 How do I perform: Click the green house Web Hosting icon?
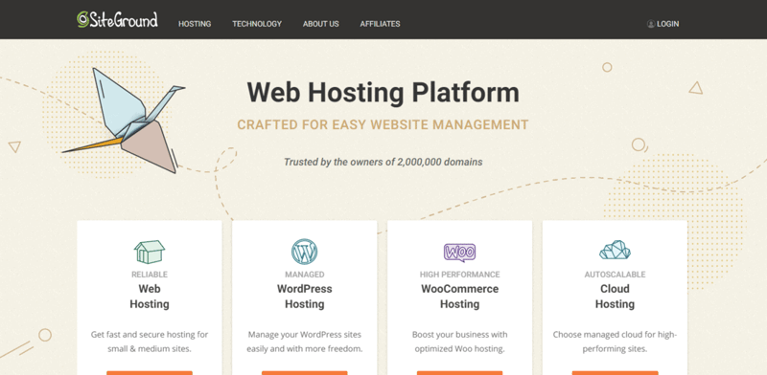[150, 252]
